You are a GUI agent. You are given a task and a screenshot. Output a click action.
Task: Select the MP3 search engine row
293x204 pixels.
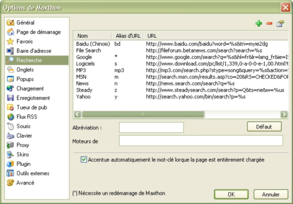point(181,71)
